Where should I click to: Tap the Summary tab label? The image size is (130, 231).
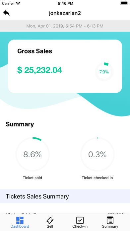tap(110, 226)
